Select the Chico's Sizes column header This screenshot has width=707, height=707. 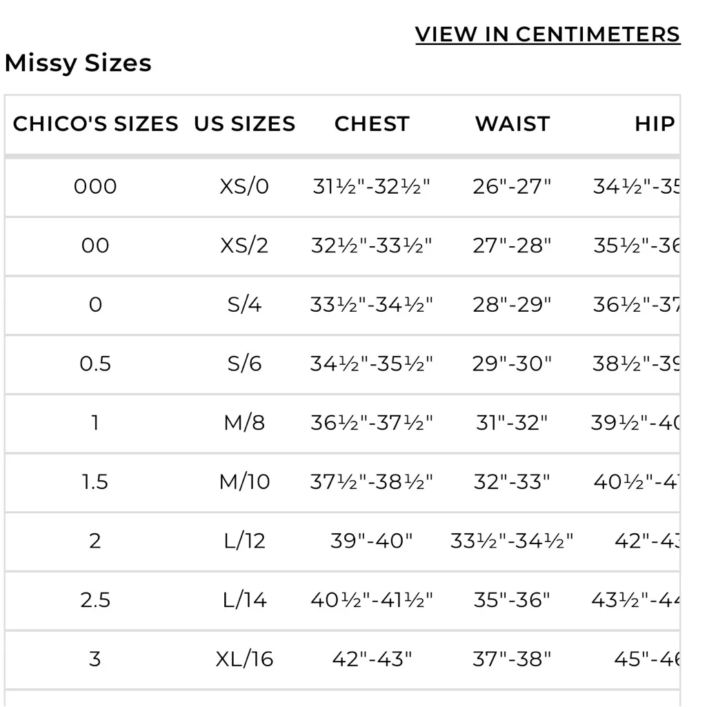point(95,124)
